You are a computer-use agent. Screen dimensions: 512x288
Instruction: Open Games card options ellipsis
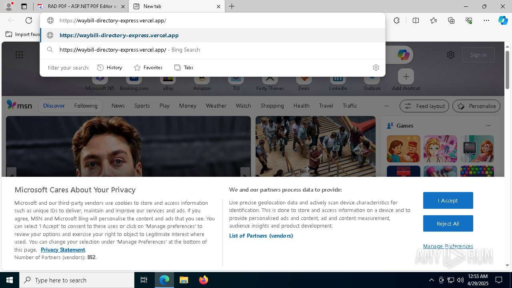[488, 126]
